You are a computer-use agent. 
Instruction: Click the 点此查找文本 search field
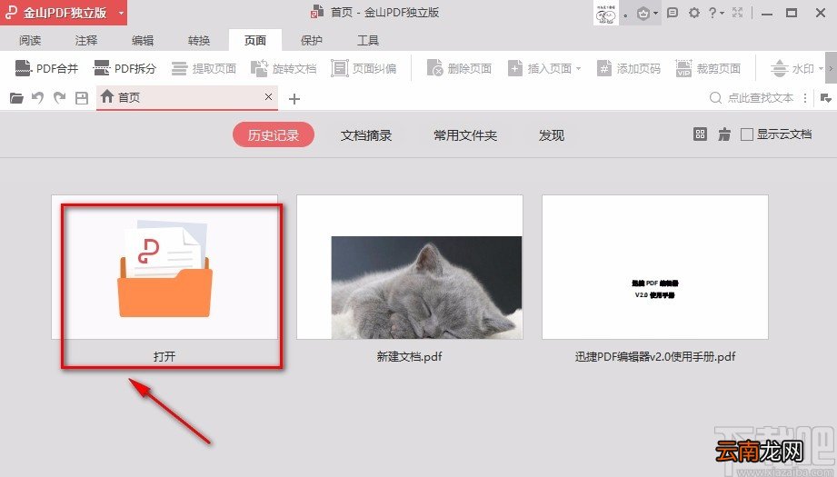pyautogui.click(x=761, y=97)
